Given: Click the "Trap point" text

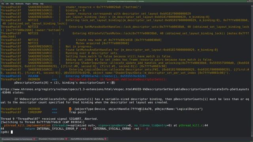Looking at the screenshot, I should (77, 112).
